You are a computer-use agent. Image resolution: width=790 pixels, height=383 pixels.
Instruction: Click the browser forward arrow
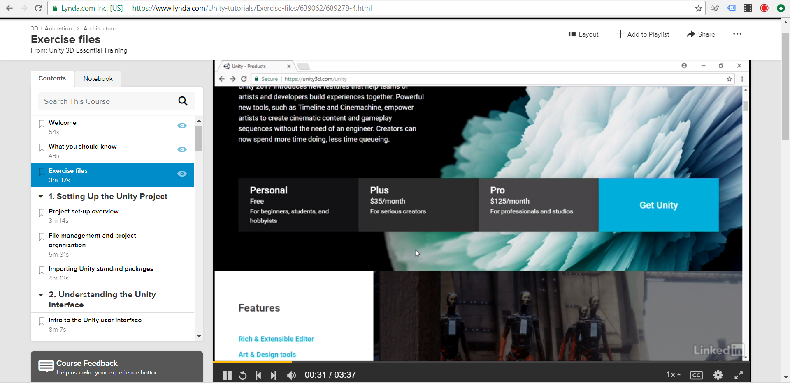pos(24,8)
